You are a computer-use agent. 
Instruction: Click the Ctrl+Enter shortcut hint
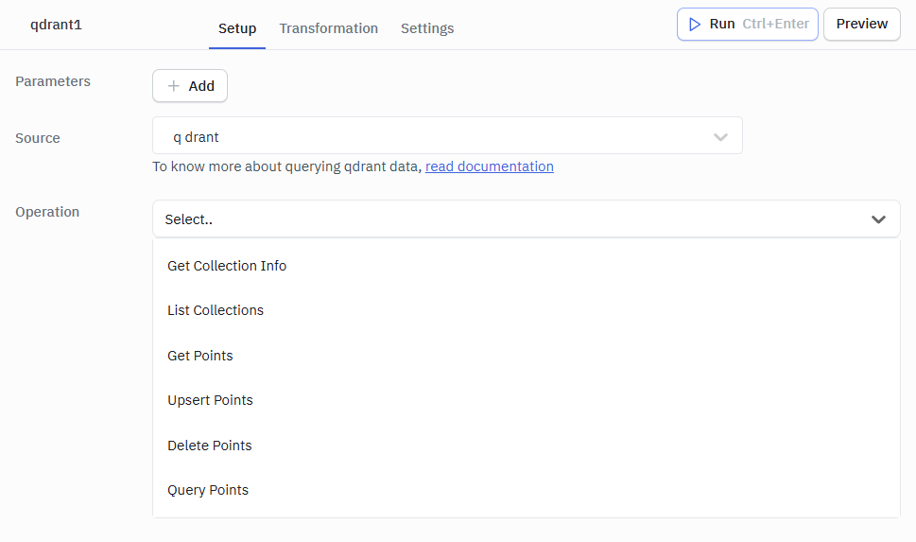[775, 24]
